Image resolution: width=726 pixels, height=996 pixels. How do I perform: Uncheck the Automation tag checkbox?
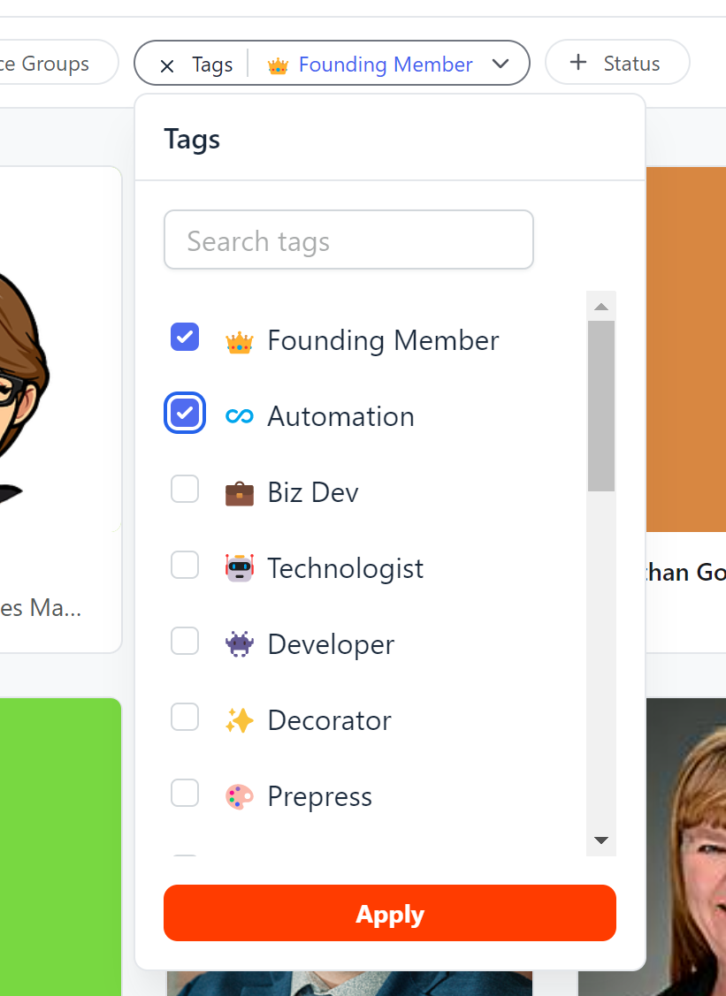coord(185,413)
